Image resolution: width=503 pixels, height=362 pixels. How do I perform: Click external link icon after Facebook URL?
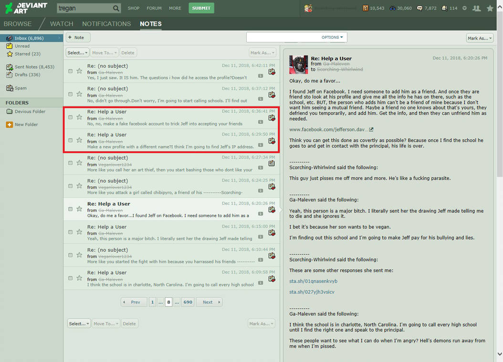pos(371,129)
